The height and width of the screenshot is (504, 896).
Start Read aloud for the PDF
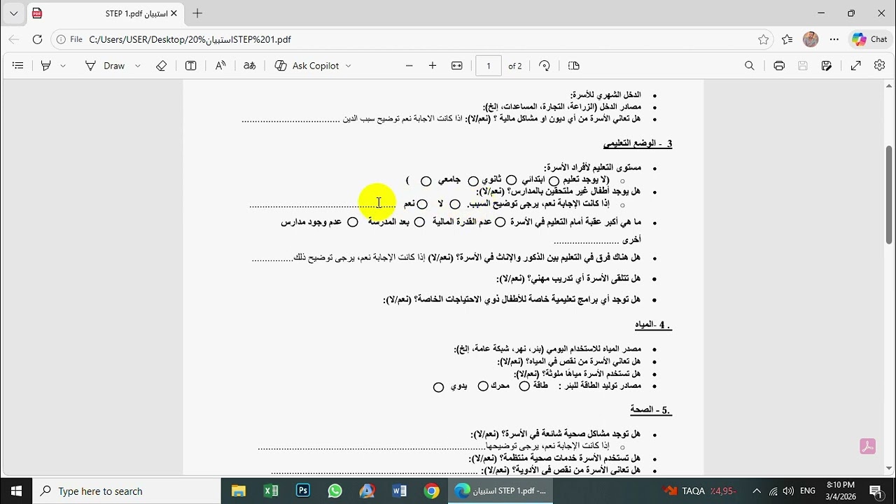point(220,66)
